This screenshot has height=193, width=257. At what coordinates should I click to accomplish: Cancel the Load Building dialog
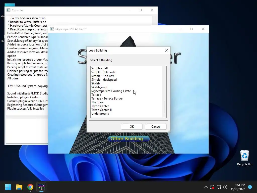[156, 127]
